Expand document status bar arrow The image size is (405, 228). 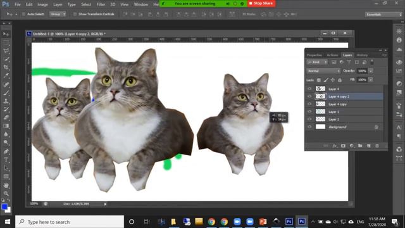pyautogui.click(x=105, y=204)
